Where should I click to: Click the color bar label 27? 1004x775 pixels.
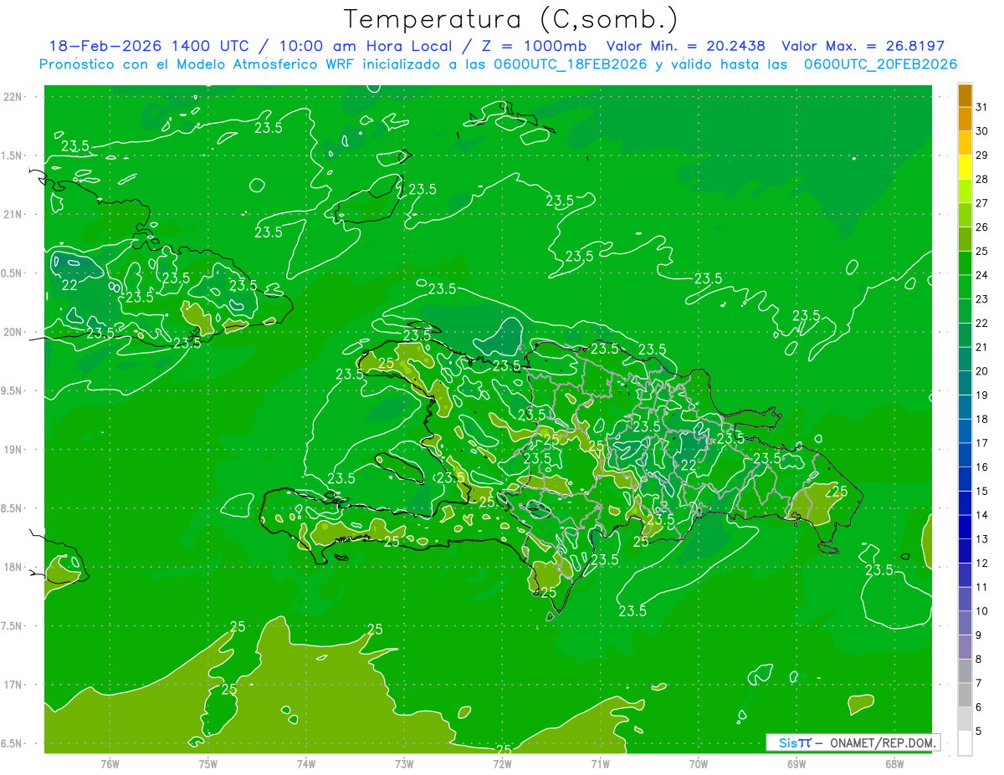(x=982, y=203)
